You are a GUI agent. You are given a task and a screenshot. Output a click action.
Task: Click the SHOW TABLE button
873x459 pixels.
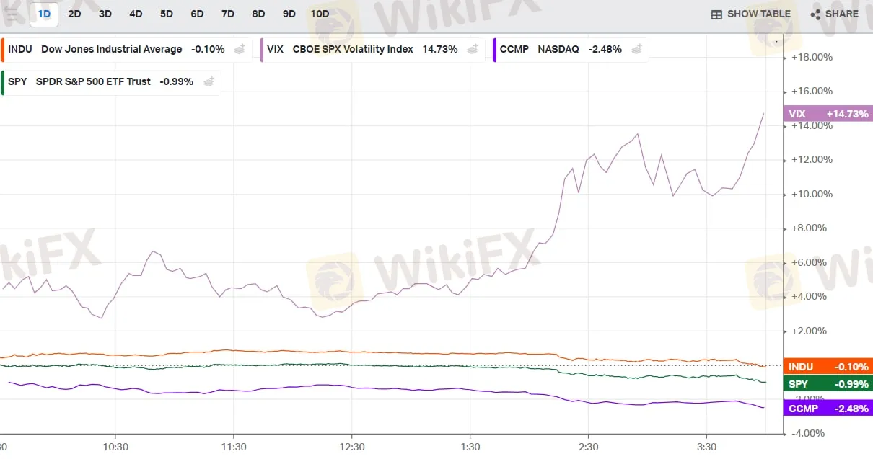pos(750,14)
